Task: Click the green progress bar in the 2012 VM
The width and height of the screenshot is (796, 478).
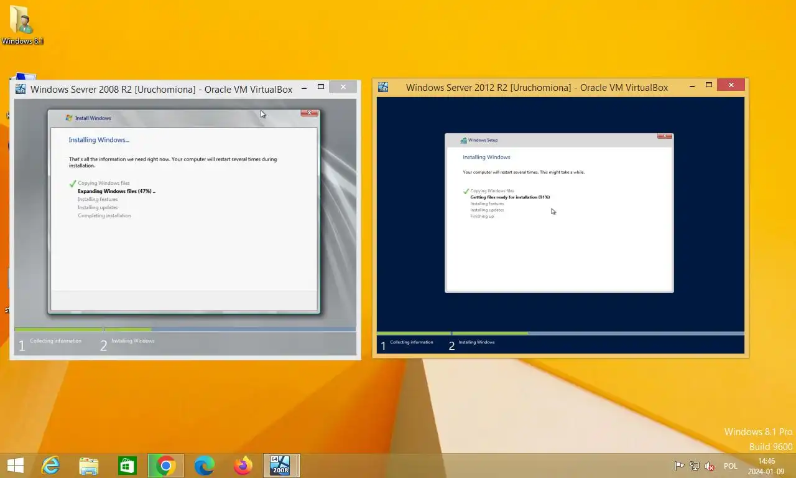Action: [x=453, y=333]
